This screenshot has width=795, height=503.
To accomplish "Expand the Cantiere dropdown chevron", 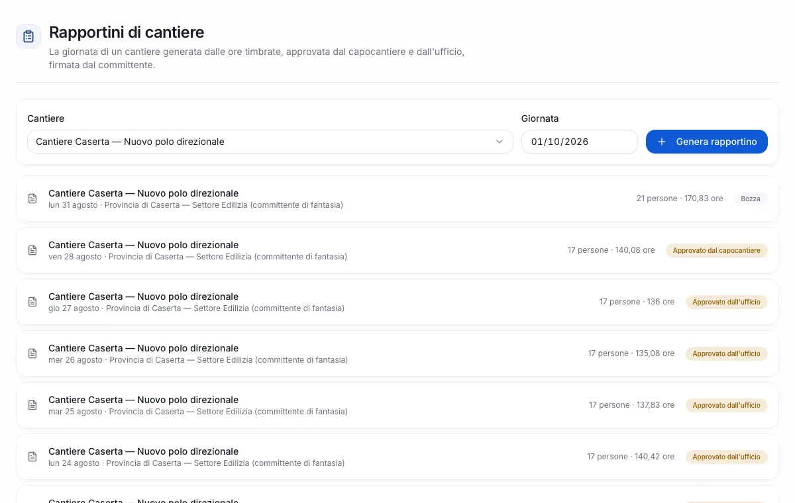I will [500, 142].
